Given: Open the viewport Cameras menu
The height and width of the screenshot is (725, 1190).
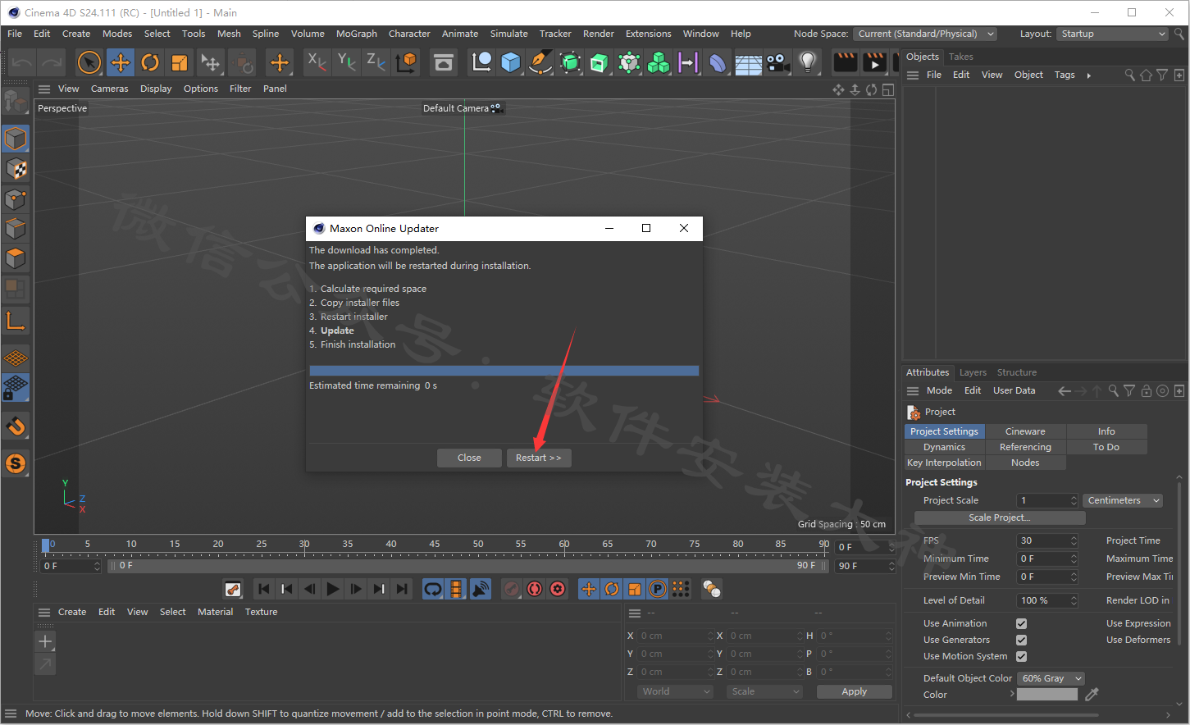Looking at the screenshot, I should pyautogui.click(x=109, y=89).
